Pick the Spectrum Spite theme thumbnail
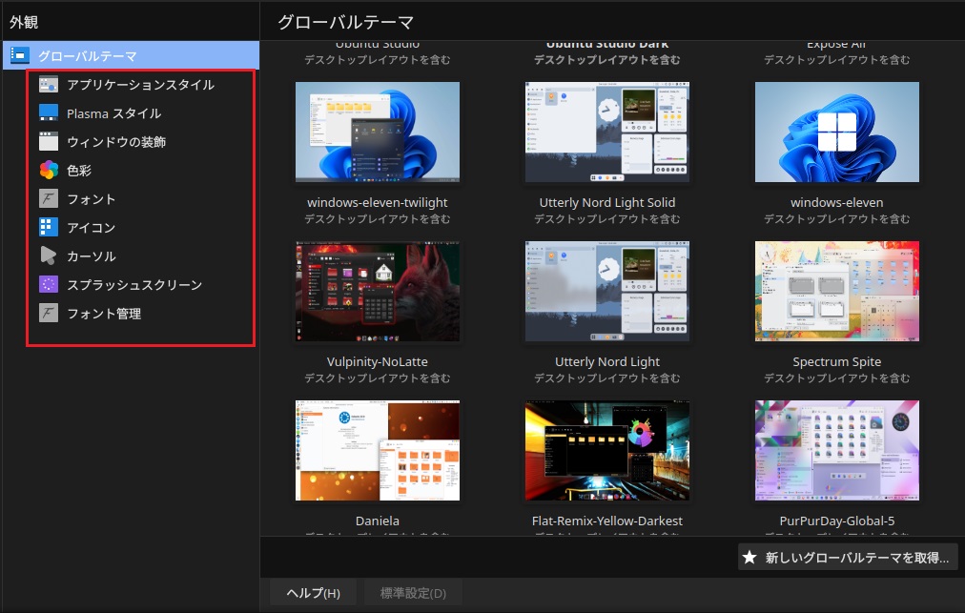965x613 pixels. (x=837, y=291)
